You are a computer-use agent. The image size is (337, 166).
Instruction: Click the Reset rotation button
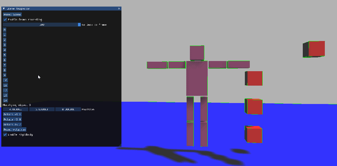click(14, 130)
